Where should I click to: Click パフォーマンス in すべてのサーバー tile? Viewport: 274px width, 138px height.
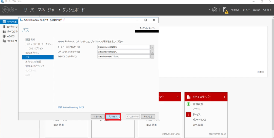coord(199,120)
